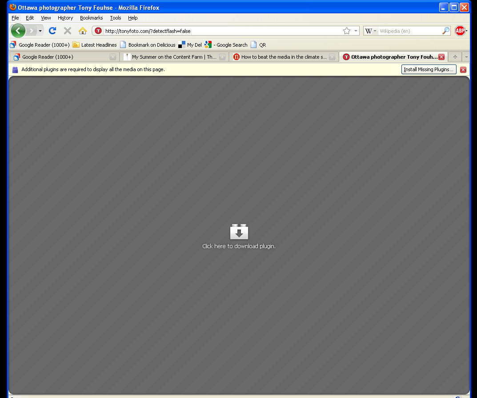Click the Install Missing Plugins button
The width and height of the screenshot is (477, 398).
click(x=429, y=69)
